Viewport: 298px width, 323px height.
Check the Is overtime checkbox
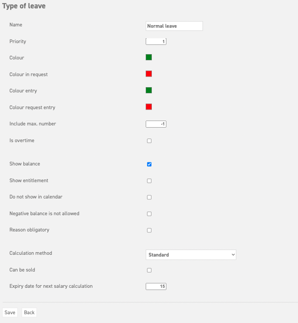pos(149,141)
